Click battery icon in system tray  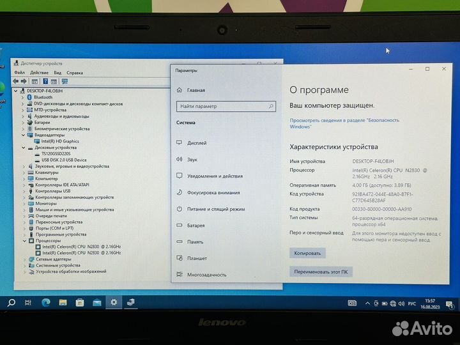(385, 304)
